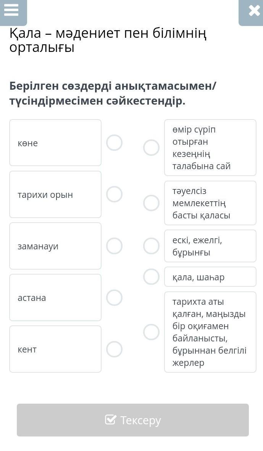This screenshot has width=263, height=451.
Task: Click the көне word card
Action: (x=55, y=143)
